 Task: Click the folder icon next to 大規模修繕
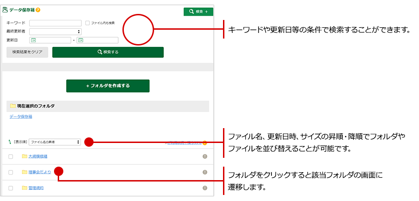(x=24, y=156)
